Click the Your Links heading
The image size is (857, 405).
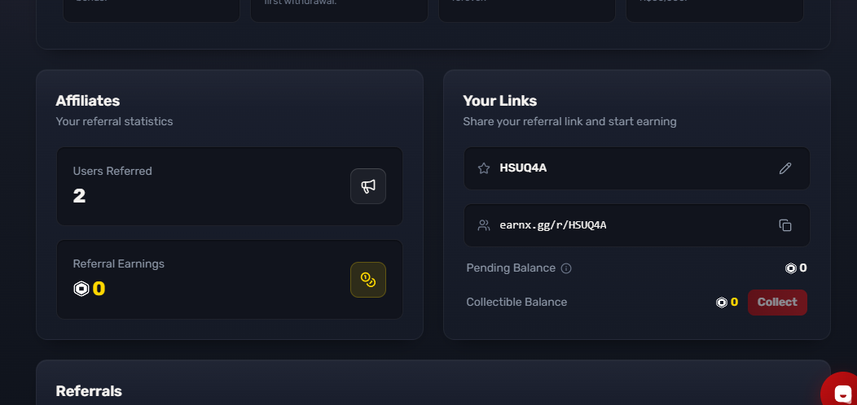499,101
